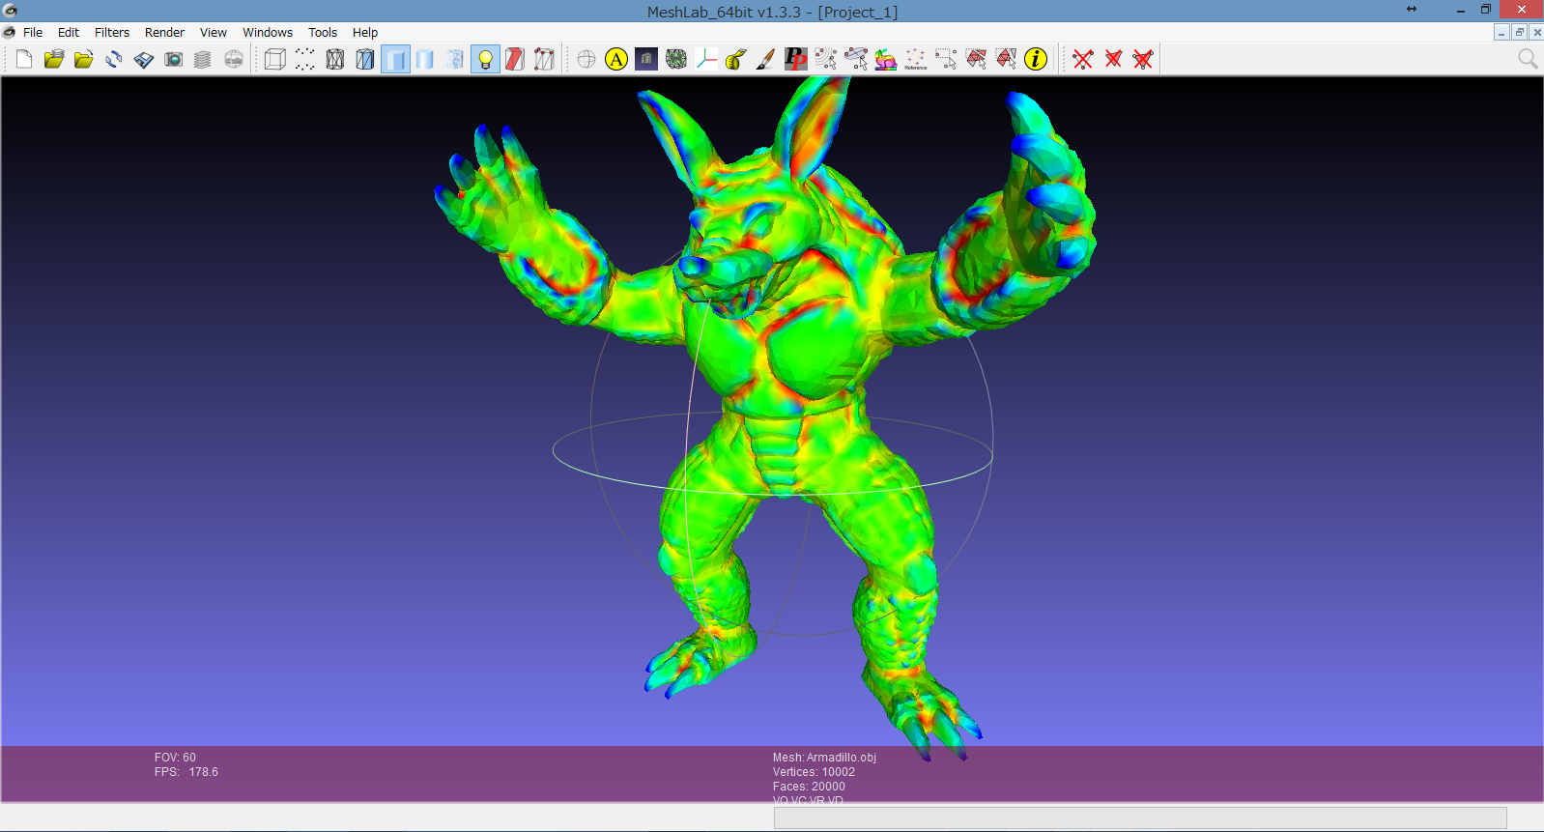Click the Reference points icon
1544x832 pixels.
point(916,59)
